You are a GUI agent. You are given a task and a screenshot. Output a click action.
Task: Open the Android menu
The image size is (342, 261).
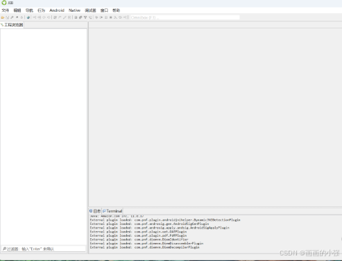click(x=57, y=10)
